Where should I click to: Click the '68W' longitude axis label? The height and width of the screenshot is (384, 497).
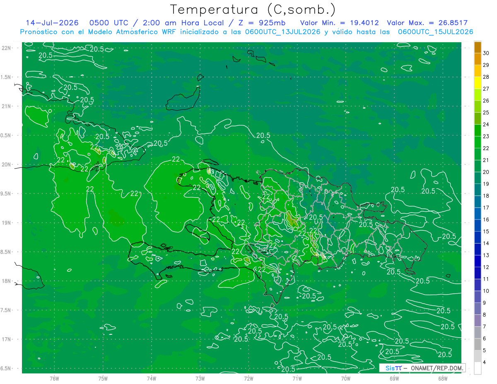443,378
